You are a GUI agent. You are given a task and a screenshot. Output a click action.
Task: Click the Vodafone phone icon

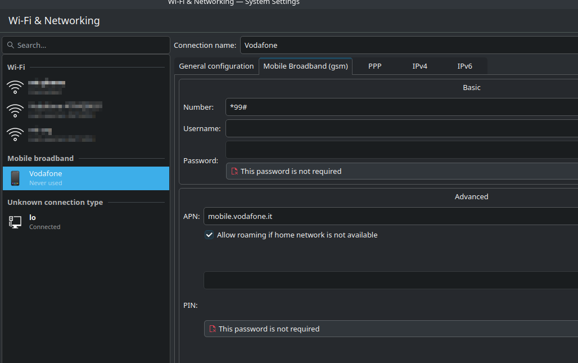pyautogui.click(x=15, y=178)
